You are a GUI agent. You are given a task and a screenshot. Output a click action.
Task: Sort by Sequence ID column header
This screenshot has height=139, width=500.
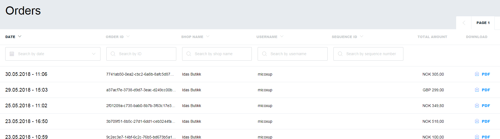tap(344, 37)
